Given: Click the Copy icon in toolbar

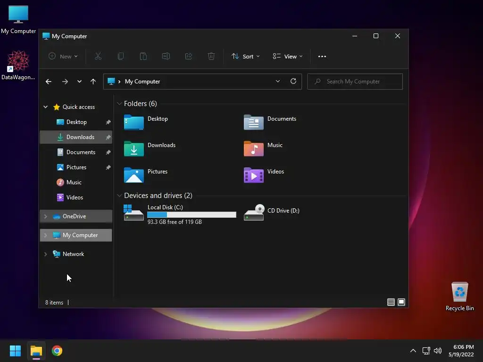Looking at the screenshot, I should click(x=121, y=57).
